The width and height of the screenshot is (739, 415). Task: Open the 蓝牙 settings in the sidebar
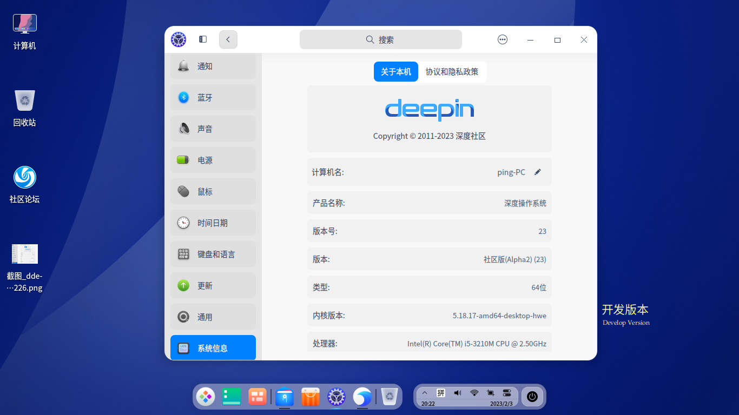(x=213, y=97)
